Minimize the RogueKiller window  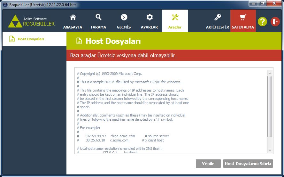click(x=254, y=3)
